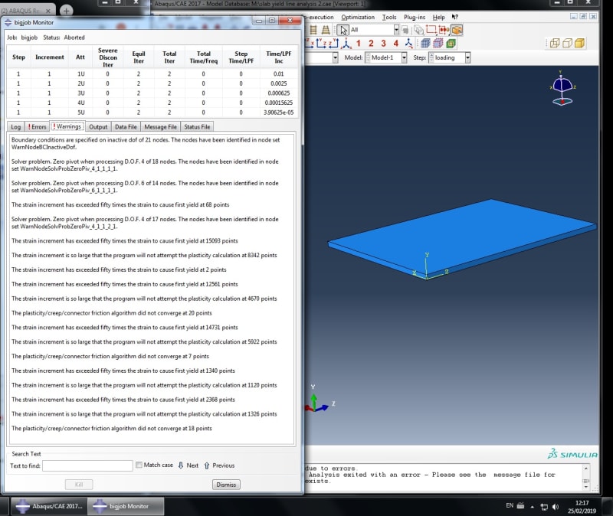This screenshot has width=613, height=516.
Task: Click the Time/LPF Inc column header
Action: click(278, 57)
